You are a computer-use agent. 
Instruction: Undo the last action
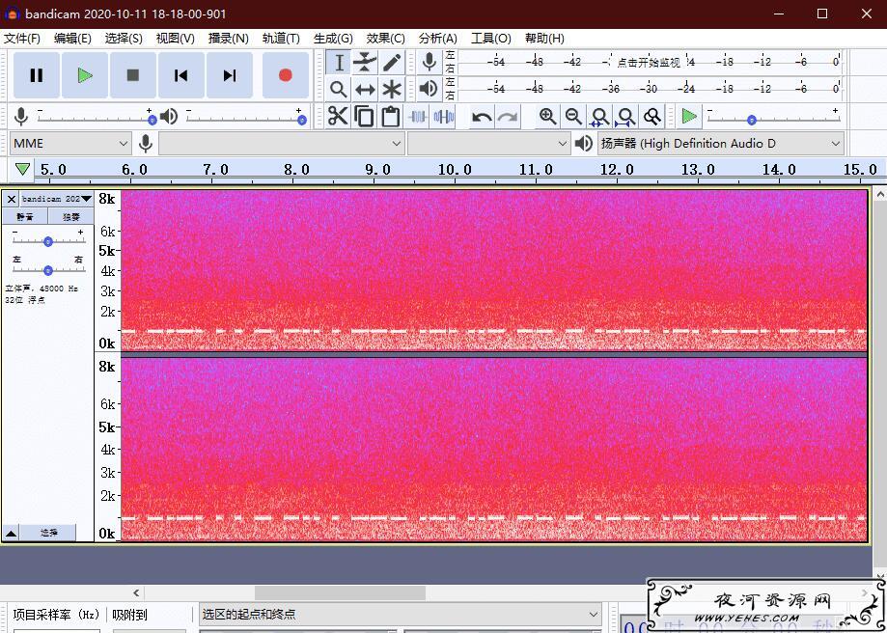(482, 117)
